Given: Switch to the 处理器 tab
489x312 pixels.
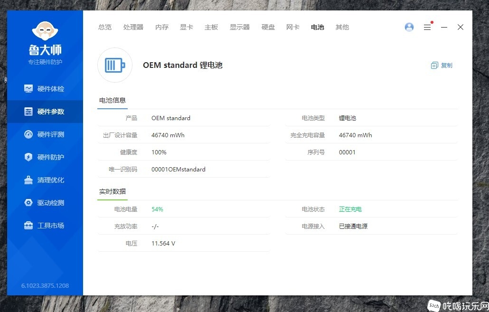Looking at the screenshot, I should coord(133,27).
